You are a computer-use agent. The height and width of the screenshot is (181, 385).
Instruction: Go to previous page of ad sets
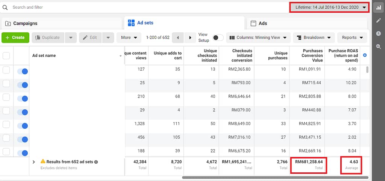(x=178, y=38)
